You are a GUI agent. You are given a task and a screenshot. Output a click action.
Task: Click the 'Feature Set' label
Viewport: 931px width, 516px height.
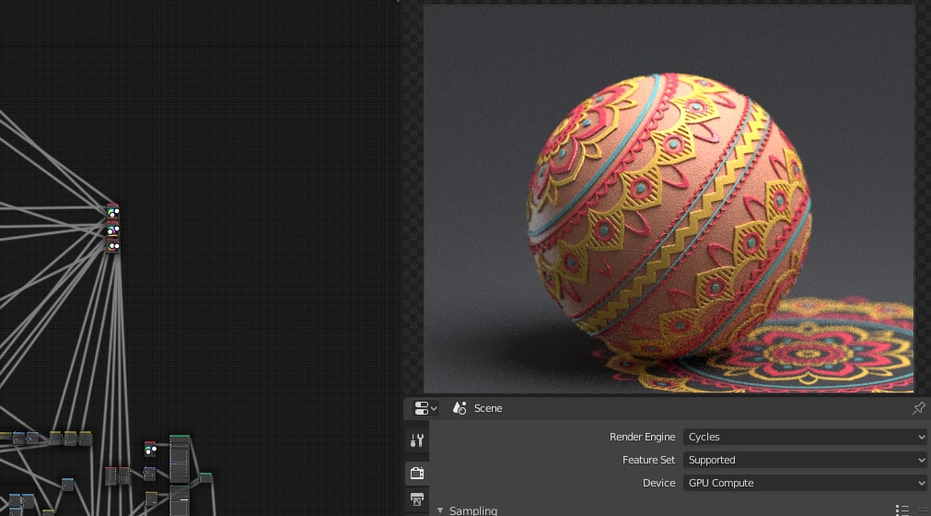click(x=649, y=460)
